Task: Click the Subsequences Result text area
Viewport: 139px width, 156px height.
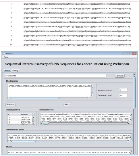Action: [69, 137]
